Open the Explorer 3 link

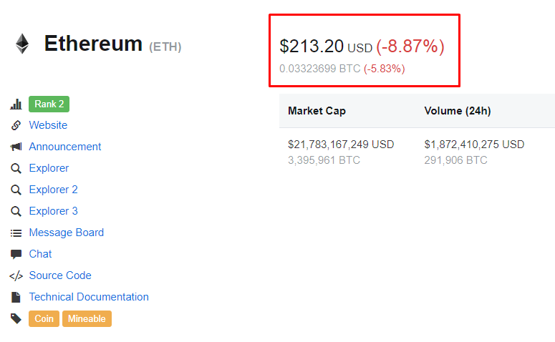54,211
